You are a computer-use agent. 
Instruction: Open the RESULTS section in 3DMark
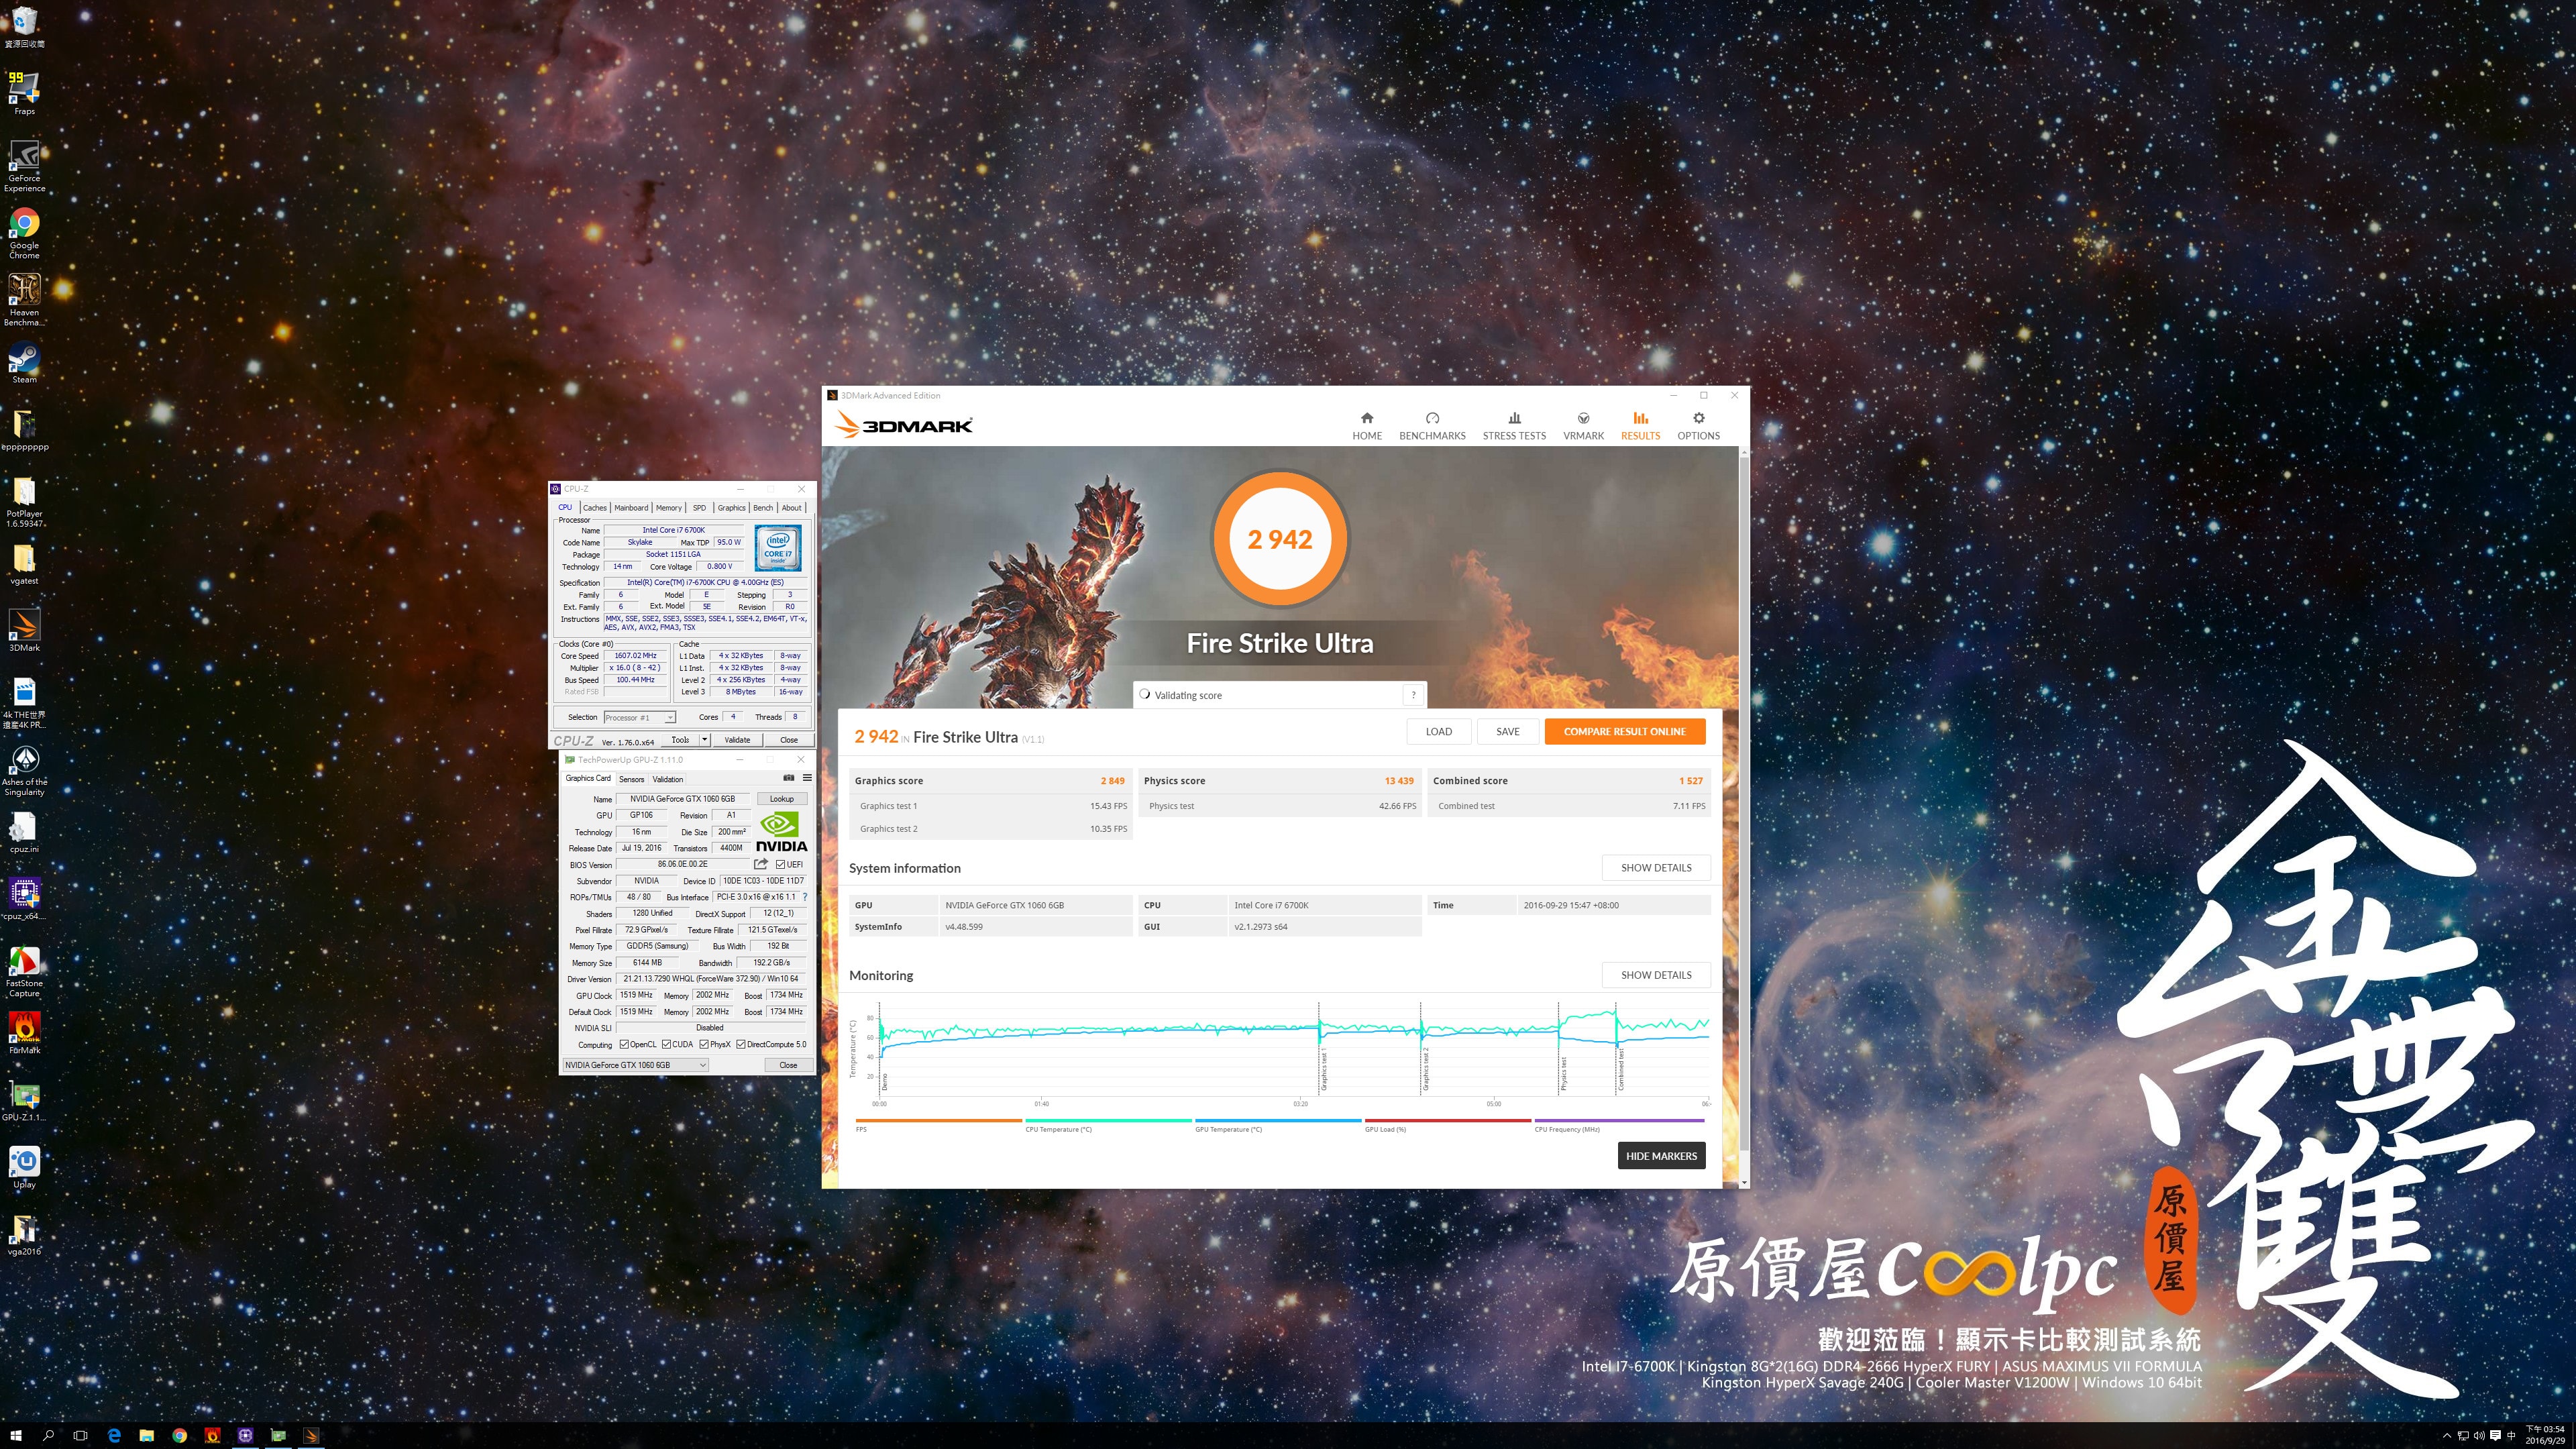pyautogui.click(x=1640, y=425)
